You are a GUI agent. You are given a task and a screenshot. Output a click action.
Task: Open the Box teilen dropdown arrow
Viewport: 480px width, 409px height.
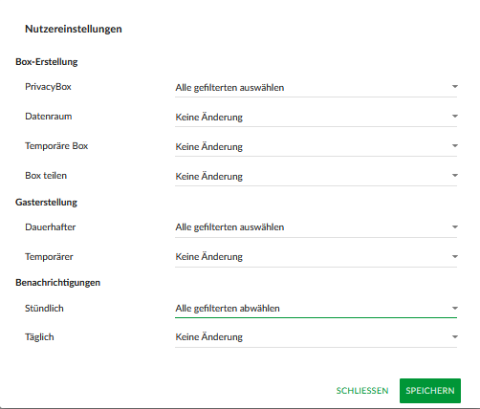click(x=455, y=176)
